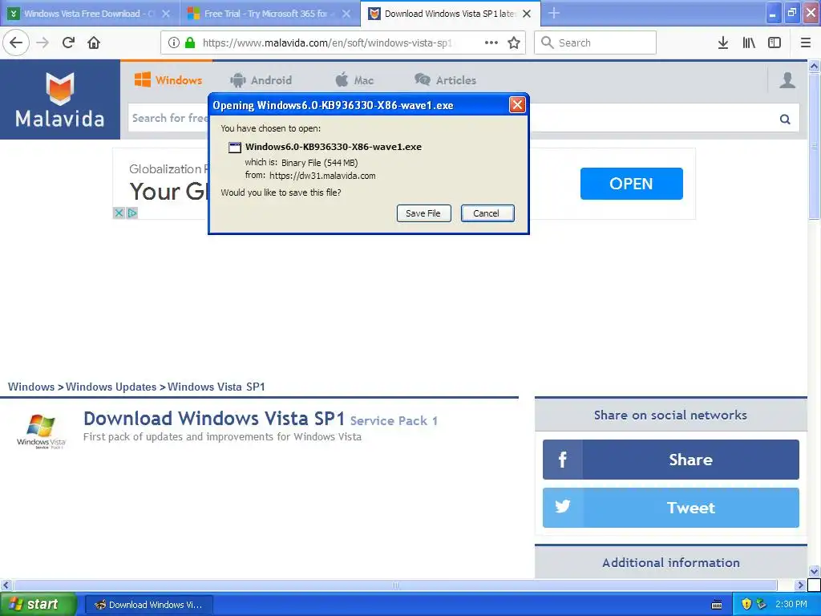The image size is (821, 616).
Task: Share the page on Facebook
Action: 671,460
